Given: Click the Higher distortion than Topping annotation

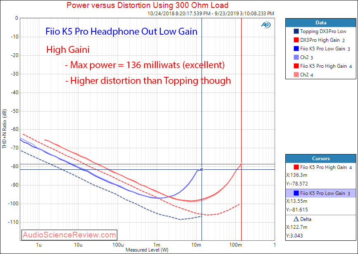Looking at the screenshot, I should pyautogui.click(x=148, y=81).
